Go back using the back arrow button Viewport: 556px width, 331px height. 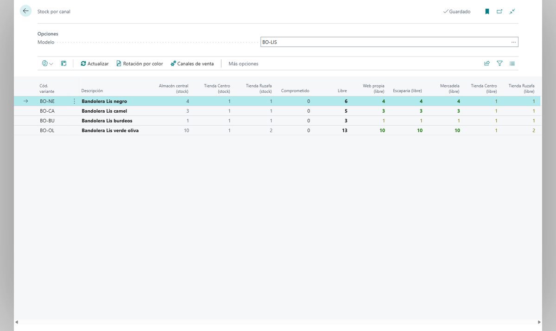[x=25, y=11]
